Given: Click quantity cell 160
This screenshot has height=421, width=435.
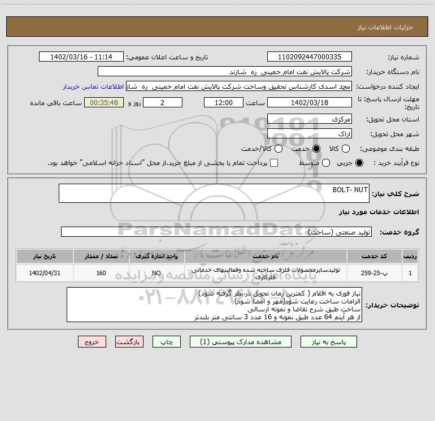Looking at the screenshot, I should click(x=101, y=273).
